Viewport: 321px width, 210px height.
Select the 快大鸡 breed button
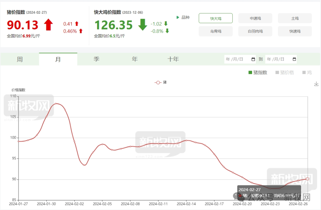(x=215, y=18)
